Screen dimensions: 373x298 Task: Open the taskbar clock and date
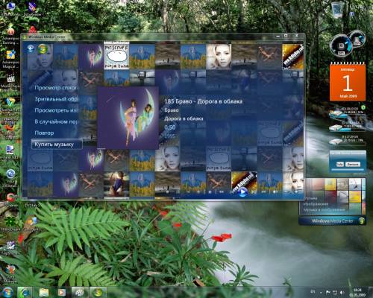point(357,292)
